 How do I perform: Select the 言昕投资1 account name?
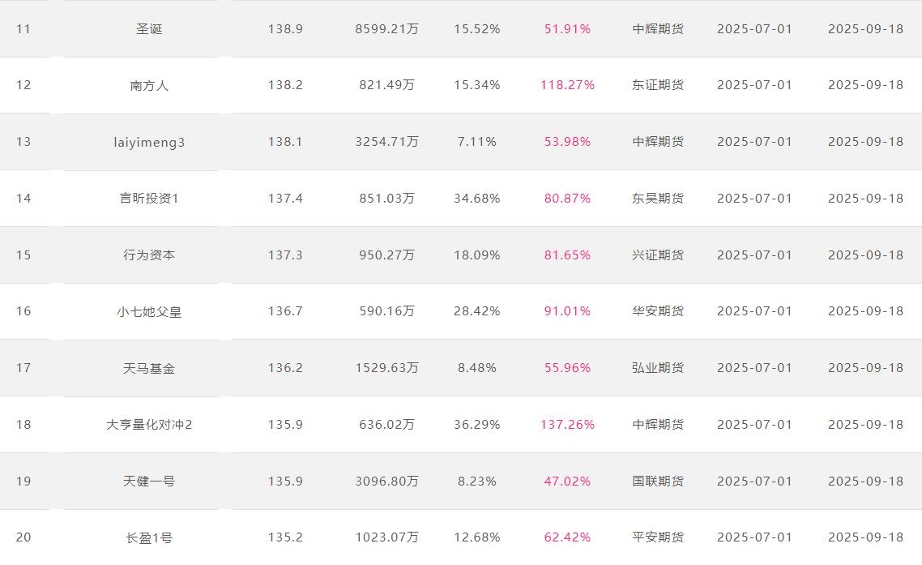[149, 199]
